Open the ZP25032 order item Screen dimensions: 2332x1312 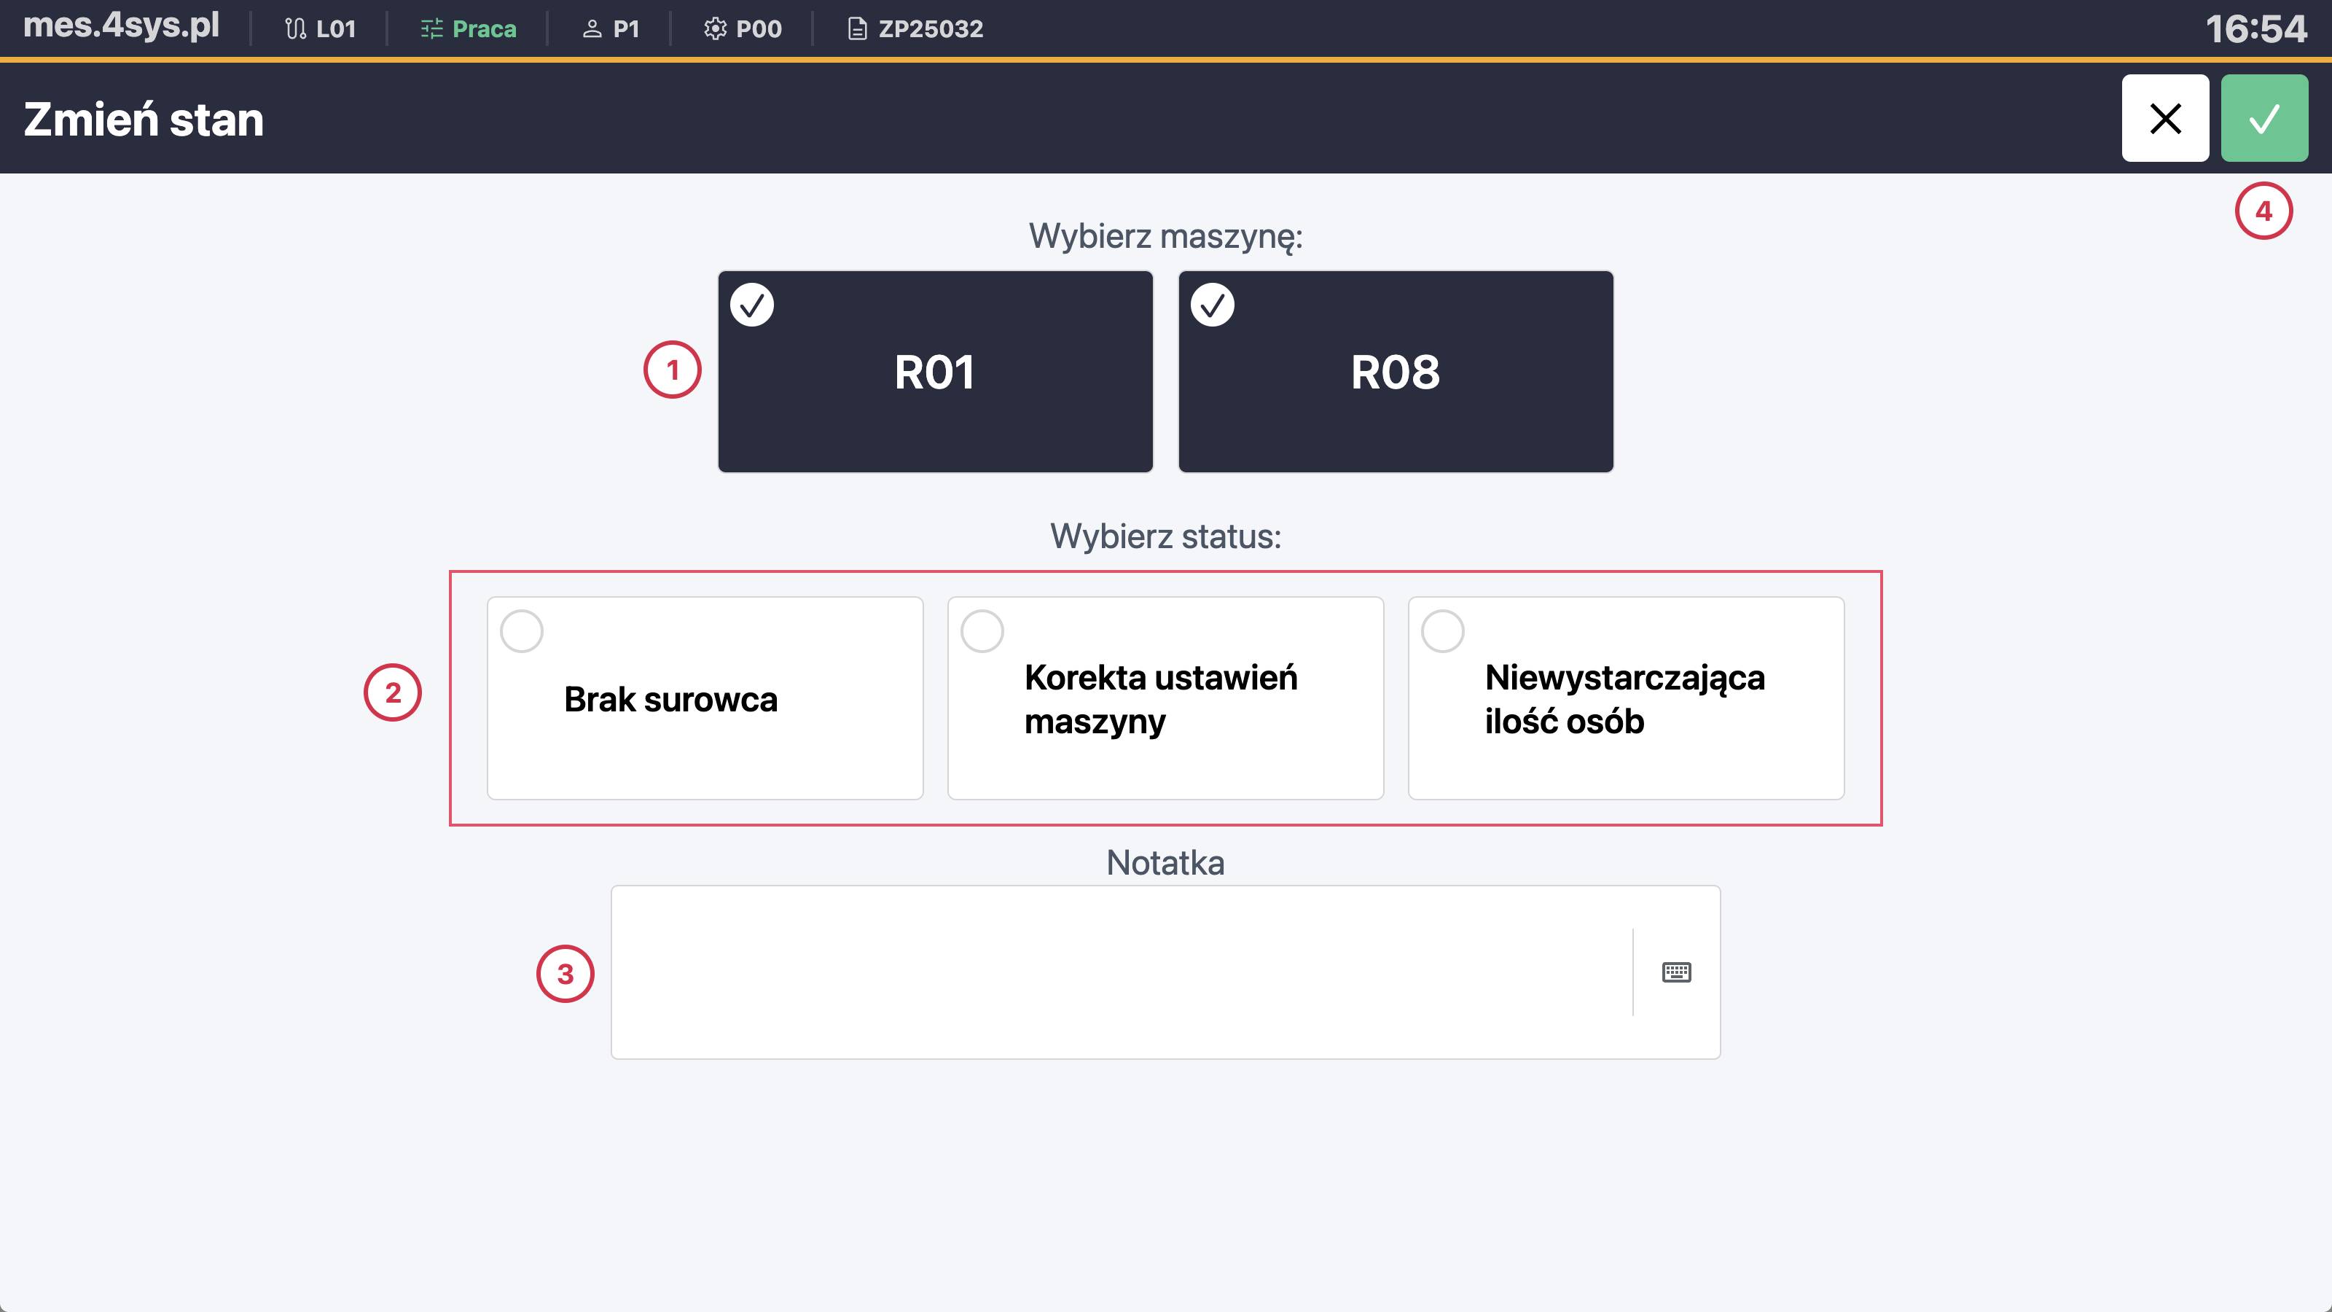930,29
